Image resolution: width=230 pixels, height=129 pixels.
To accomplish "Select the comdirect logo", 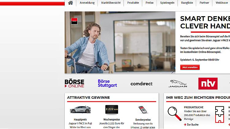I will [x=142, y=84].
